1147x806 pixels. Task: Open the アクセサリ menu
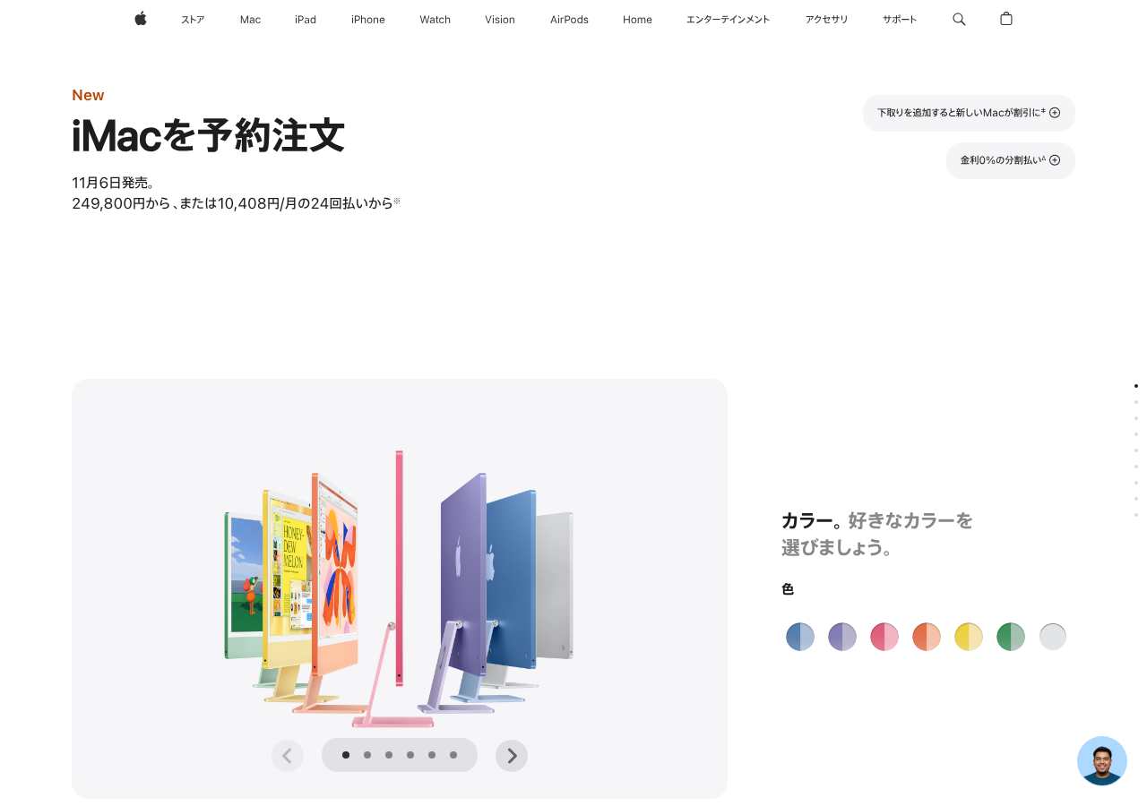coord(826,20)
